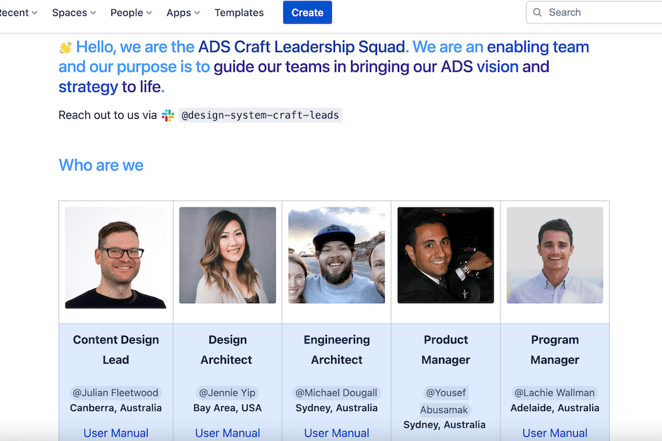Click the Design Architect's profile photo
Viewport: 662px width, 441px height.
pos(227,255)
